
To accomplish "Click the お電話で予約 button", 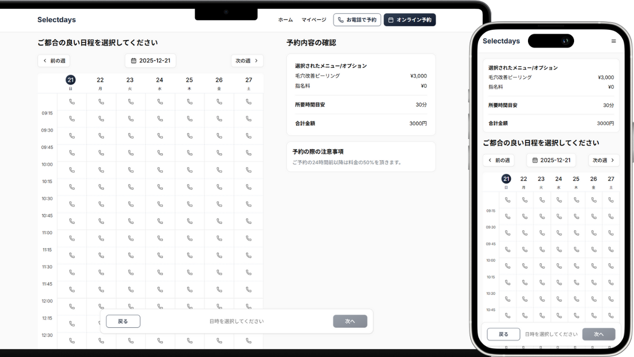I will 357,20.
